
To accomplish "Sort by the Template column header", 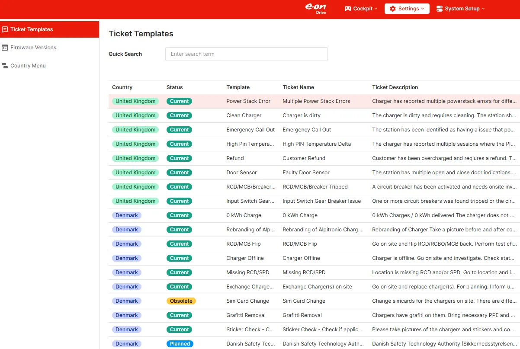I will coord(238,87).
